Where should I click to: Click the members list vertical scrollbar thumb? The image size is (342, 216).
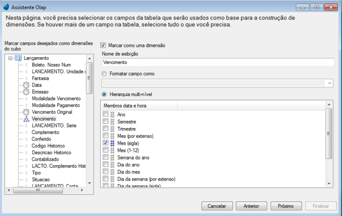click(329, 134)
